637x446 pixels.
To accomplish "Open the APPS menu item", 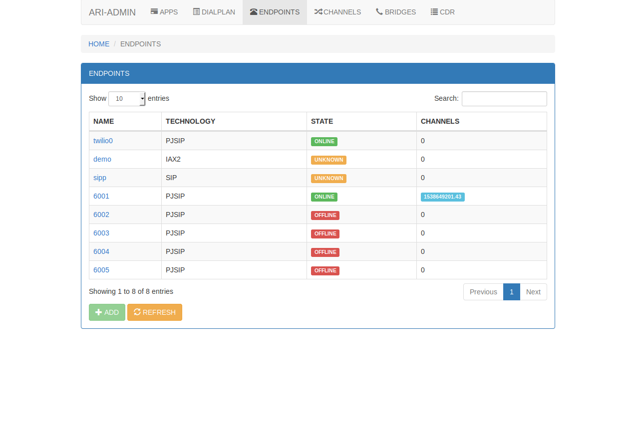I will coord(164,12).
